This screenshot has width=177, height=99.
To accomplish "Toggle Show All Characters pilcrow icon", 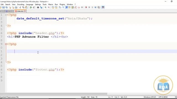I will [x=63, y=7].
